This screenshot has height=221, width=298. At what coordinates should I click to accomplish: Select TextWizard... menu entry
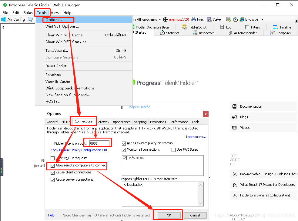[x=84, y=50]
